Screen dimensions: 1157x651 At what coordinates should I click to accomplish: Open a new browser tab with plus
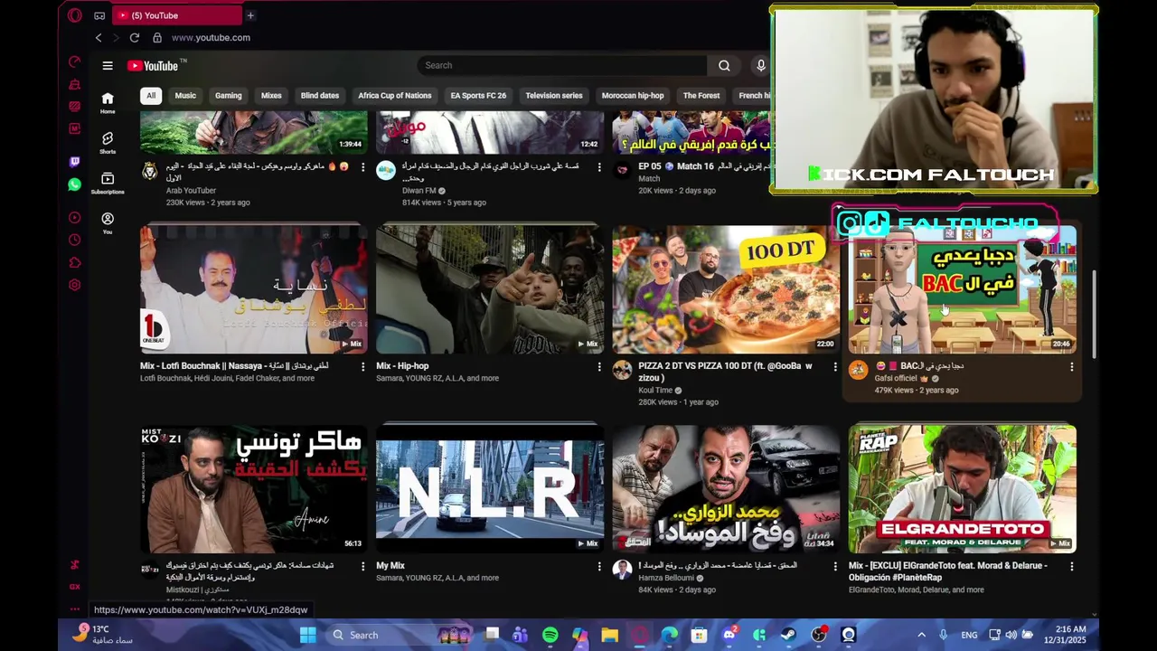coord(250,15)
